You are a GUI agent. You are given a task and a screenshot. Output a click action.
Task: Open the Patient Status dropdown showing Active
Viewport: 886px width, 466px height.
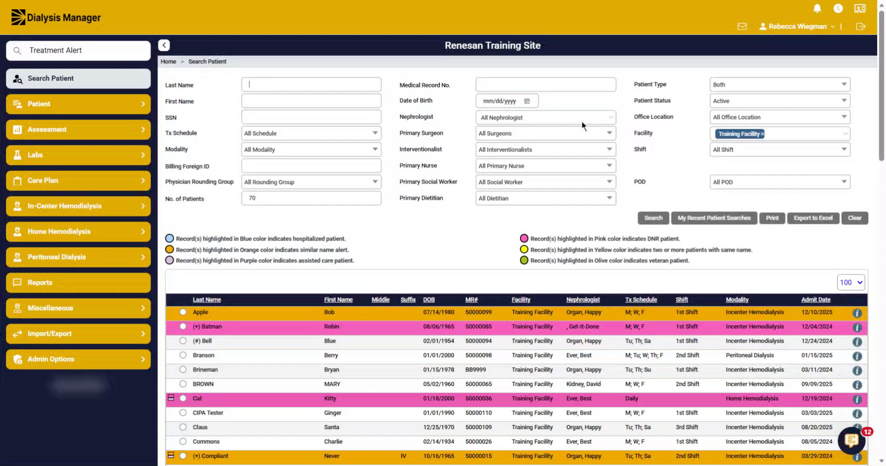(x=780, y=101)
